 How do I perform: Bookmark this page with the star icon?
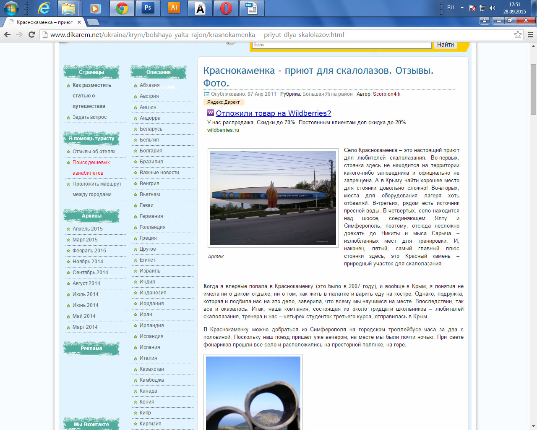(x=518, y=35)
